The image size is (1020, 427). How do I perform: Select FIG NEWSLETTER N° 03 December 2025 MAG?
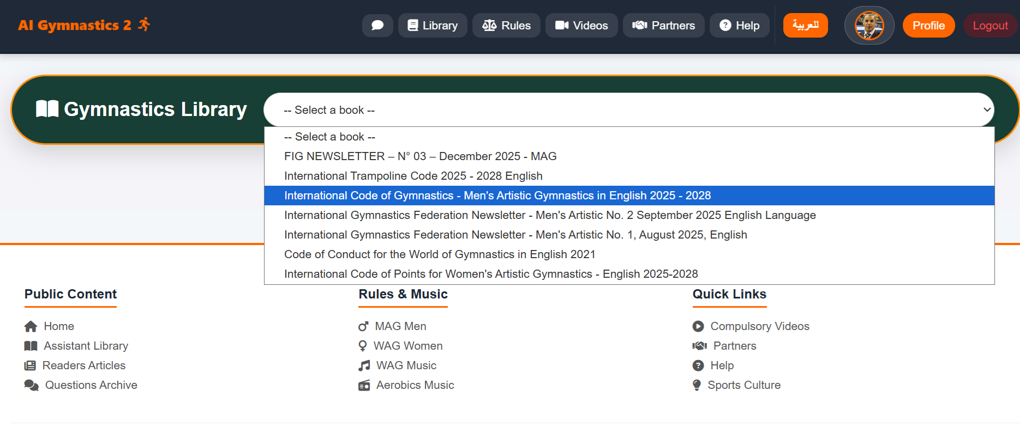[629, 156]
